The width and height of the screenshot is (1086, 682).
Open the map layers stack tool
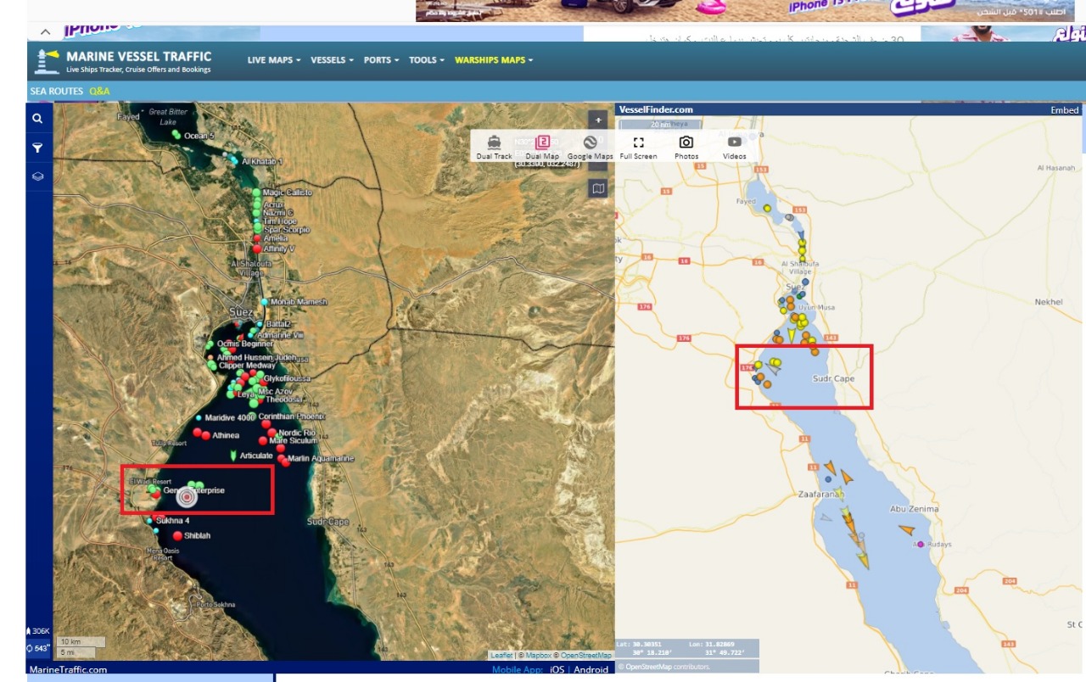pos(37,176)
